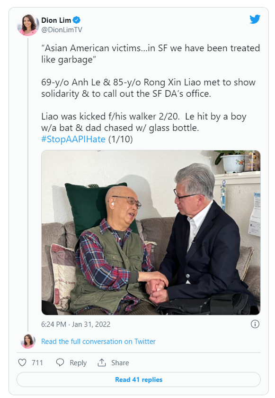Click the 6:24 PM Jan 31, 2022 timestamp
275x398 pixels.
(x=76, y=324)
